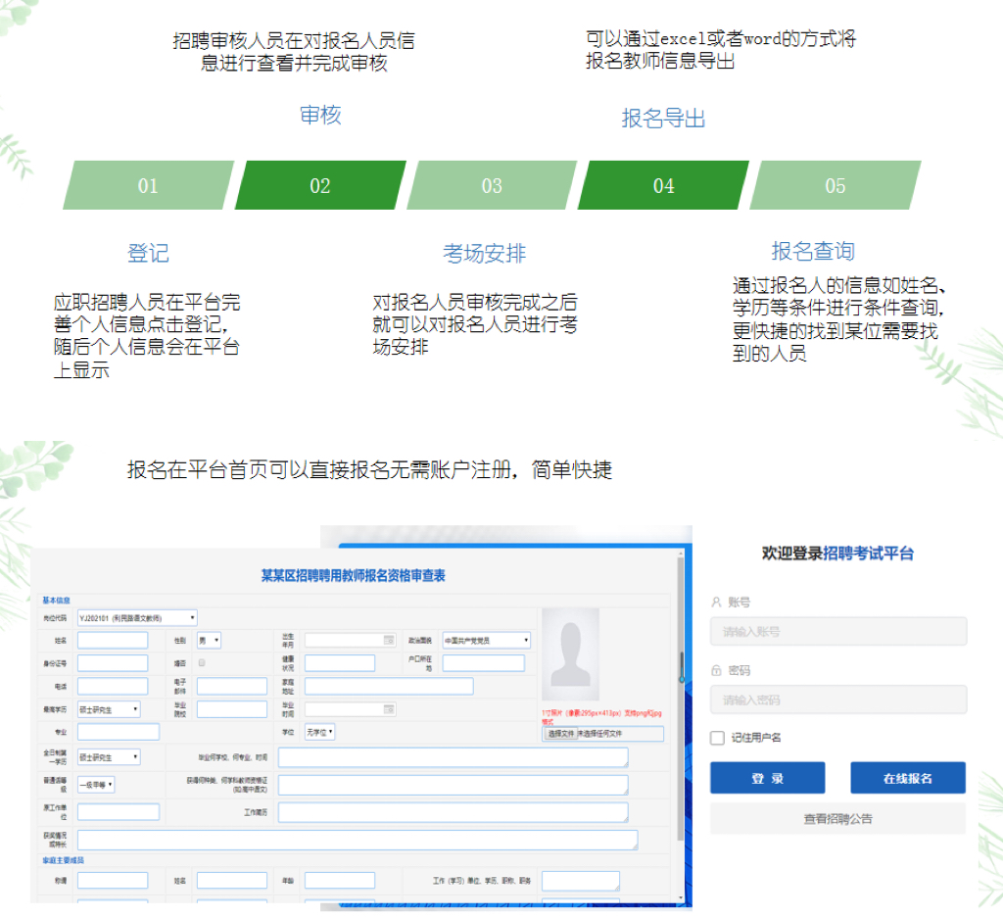Screen dimensions: 1003x918
Task: Open the 性别 dropdown showing 男
Action: (209, 641)
